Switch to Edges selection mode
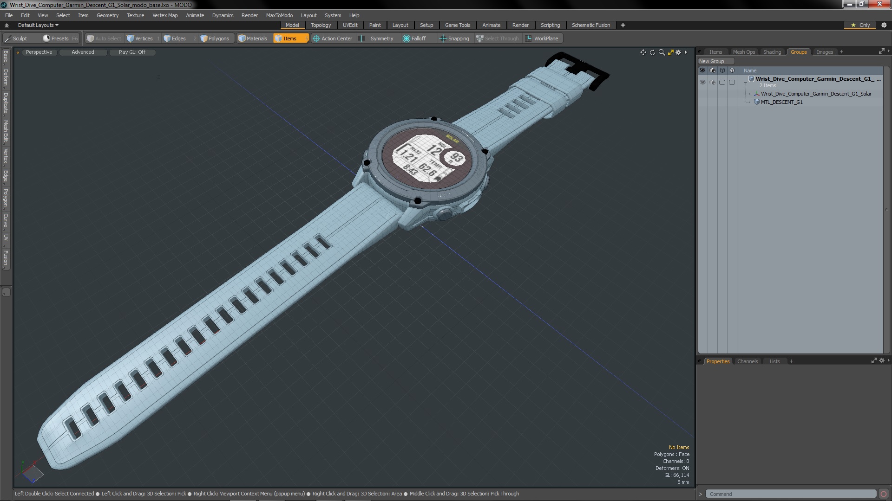This screenshot has height=501, width=892. [174, 39]
